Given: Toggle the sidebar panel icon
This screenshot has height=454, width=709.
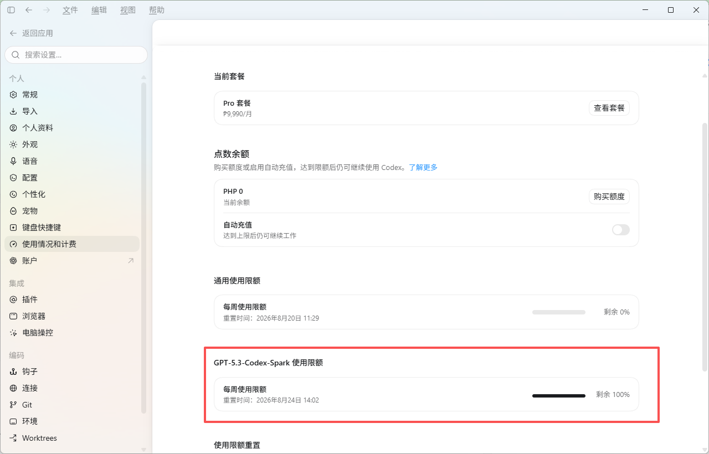Looking at the screenshot, I should click(x=11, y=10).
